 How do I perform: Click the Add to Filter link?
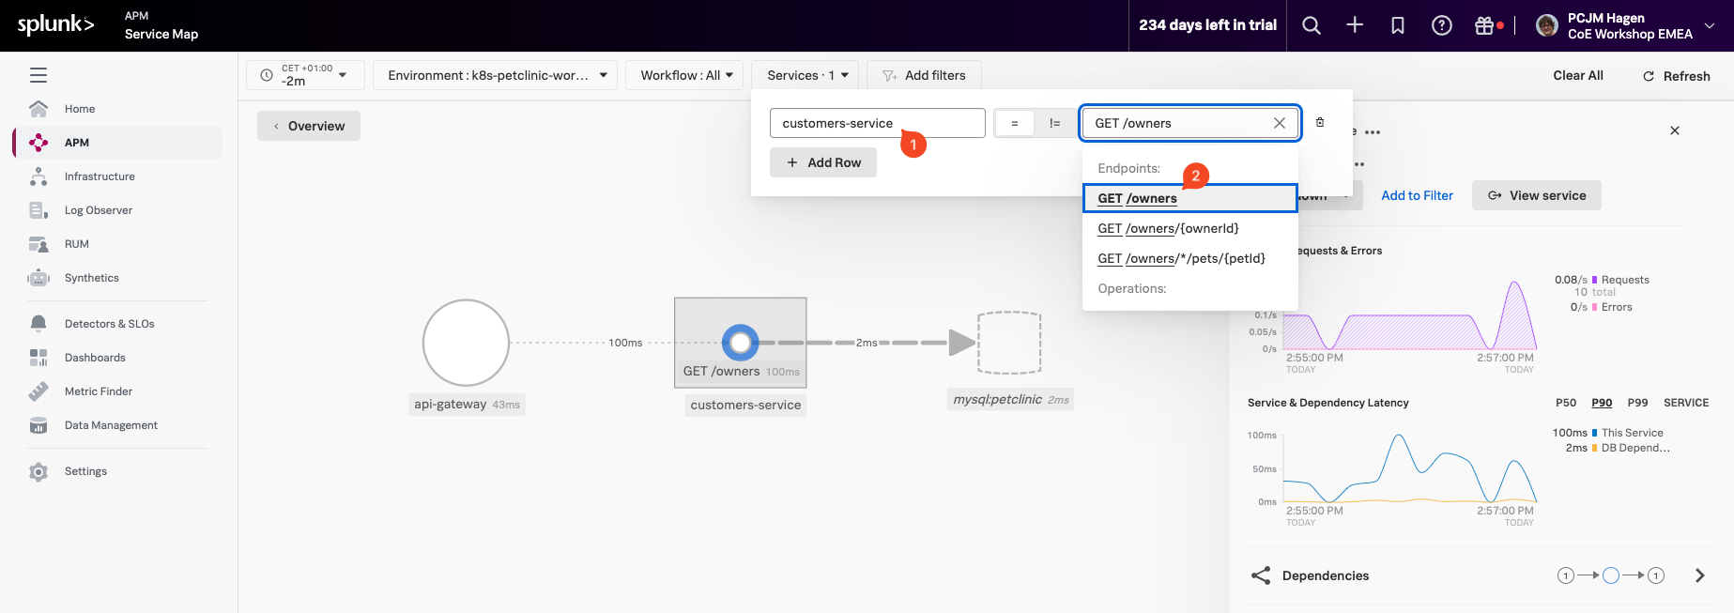point(1417,195)
